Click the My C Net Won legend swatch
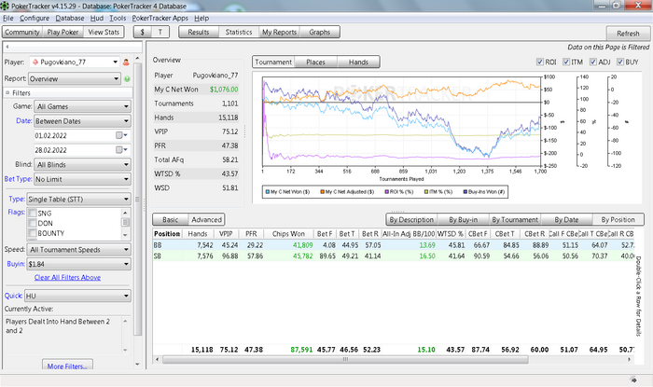653x387 pixels. 268,192
